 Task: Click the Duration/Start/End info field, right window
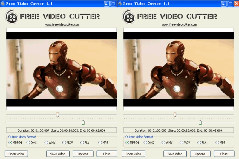pos(178,130)
